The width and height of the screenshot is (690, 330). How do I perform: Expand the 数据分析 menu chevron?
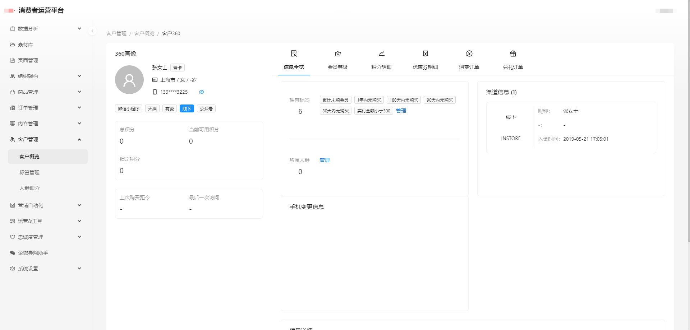[x=79, y=29]
